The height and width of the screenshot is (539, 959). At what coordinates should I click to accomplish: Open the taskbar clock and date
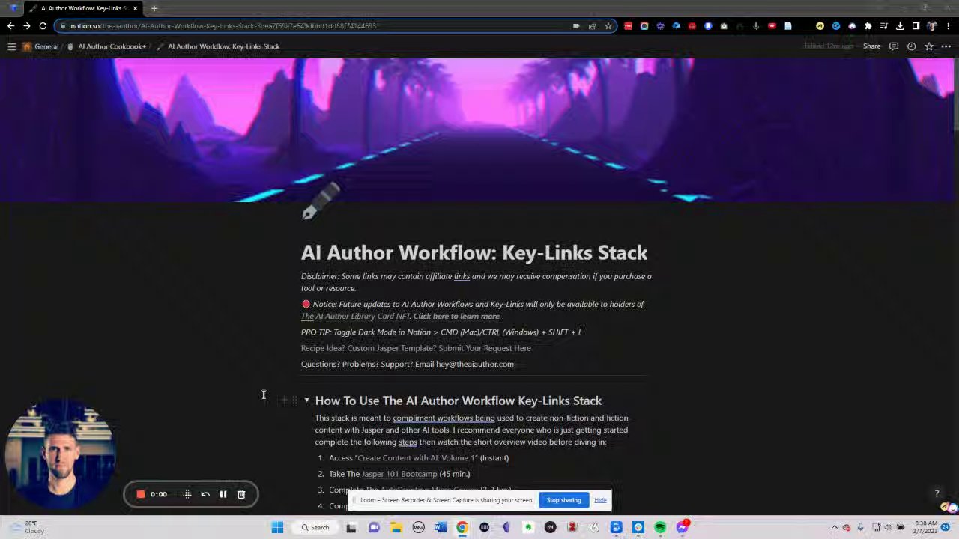pyautogui.click(x=926, y=527)
